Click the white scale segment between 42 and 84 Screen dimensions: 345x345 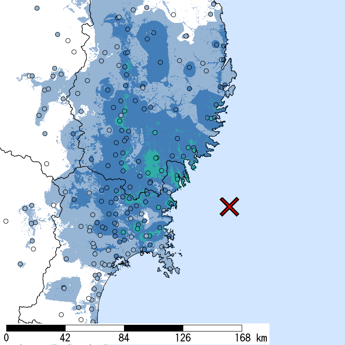click(x=95, y=328)
